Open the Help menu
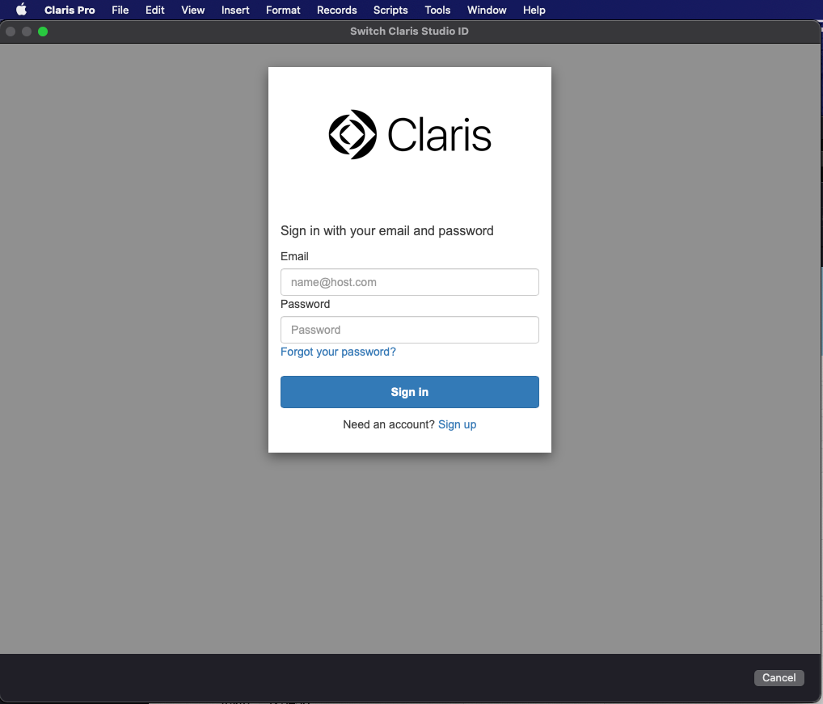Viewport: 823px width, 704px height. [534, 10]
